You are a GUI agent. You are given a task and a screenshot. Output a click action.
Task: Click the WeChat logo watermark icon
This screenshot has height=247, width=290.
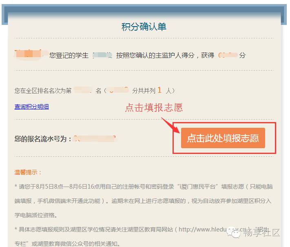233,232
